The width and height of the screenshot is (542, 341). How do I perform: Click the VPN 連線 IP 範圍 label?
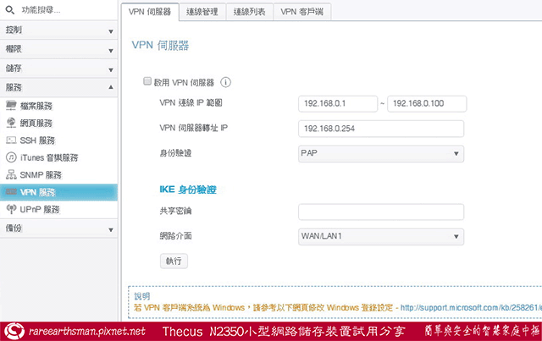tap(191, 102)
